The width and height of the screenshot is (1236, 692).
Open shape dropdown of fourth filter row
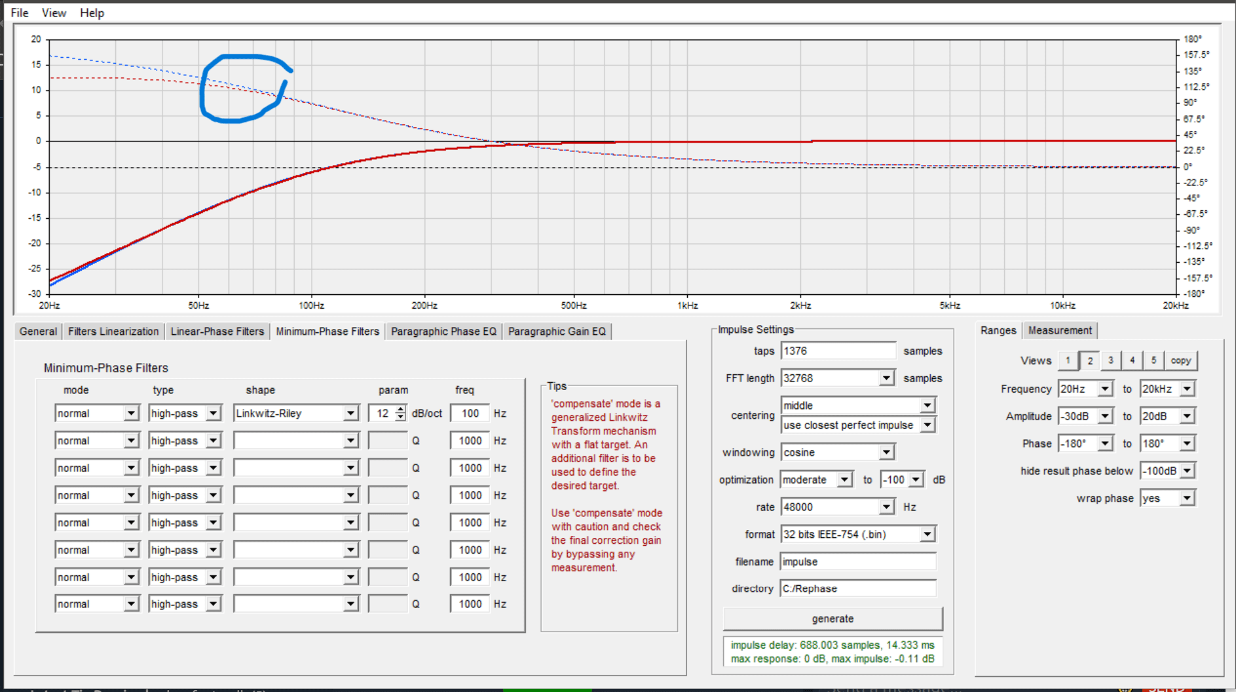pos(350,495)
